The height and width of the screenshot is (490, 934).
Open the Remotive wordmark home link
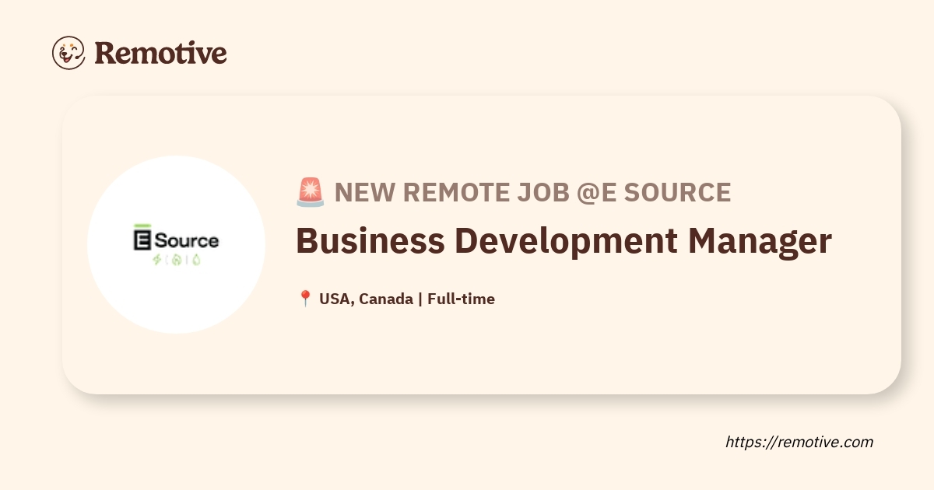160,53
